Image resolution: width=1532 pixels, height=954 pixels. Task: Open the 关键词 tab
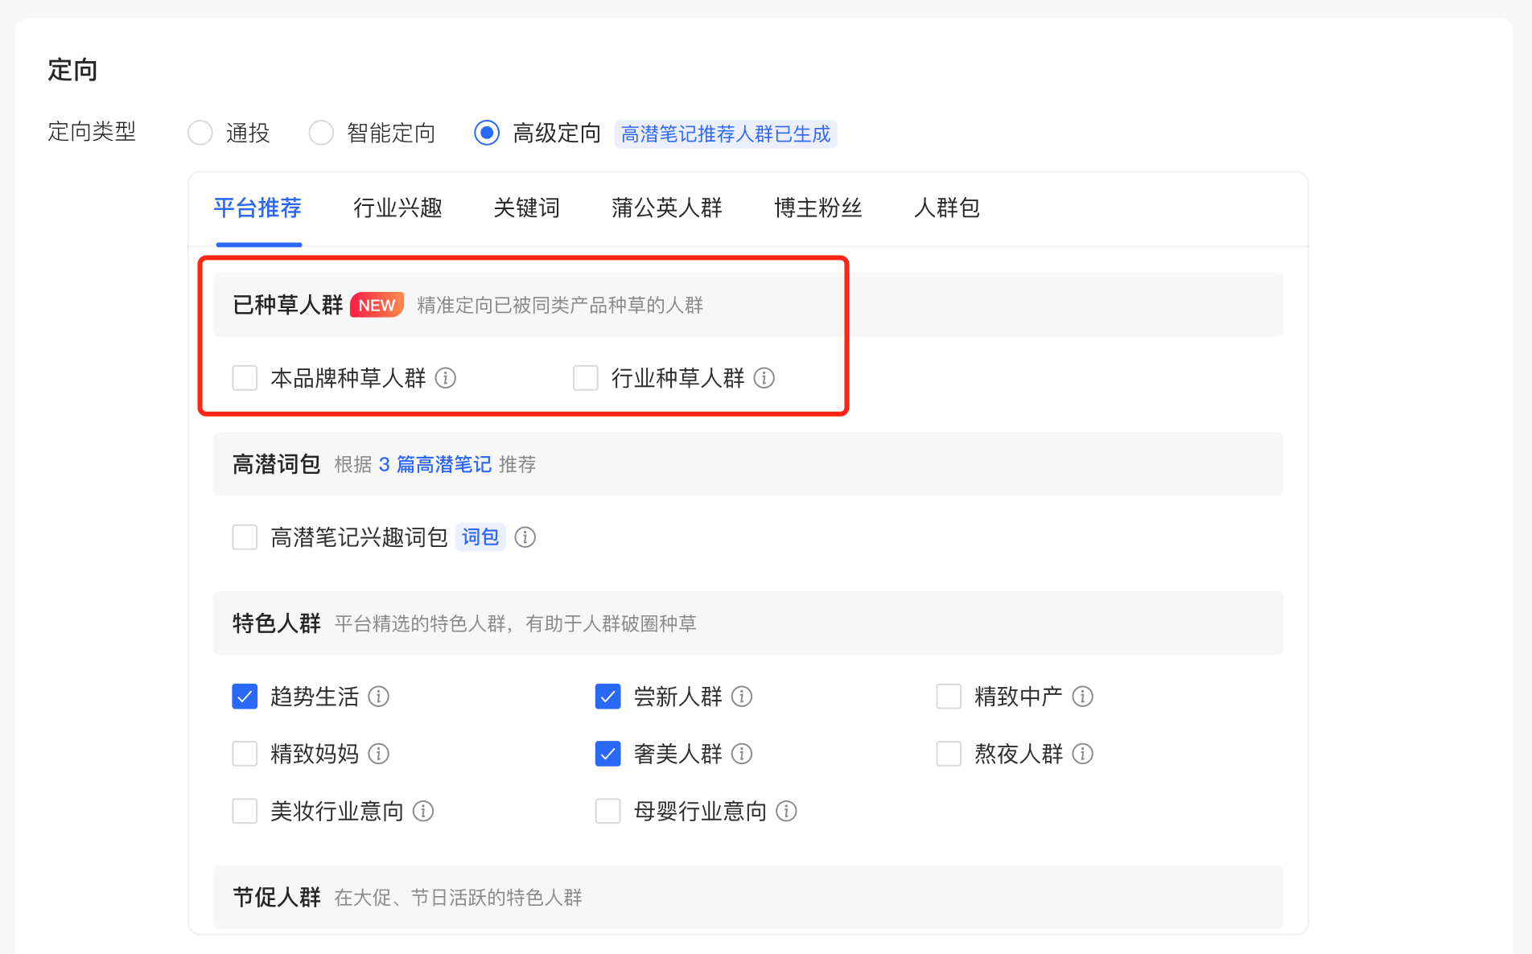527,208
